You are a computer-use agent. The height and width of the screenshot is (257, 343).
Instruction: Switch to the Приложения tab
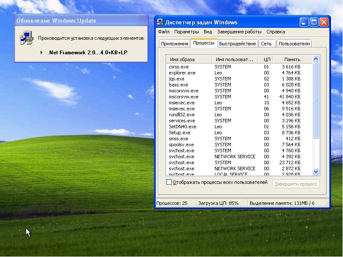coord(174,44)
